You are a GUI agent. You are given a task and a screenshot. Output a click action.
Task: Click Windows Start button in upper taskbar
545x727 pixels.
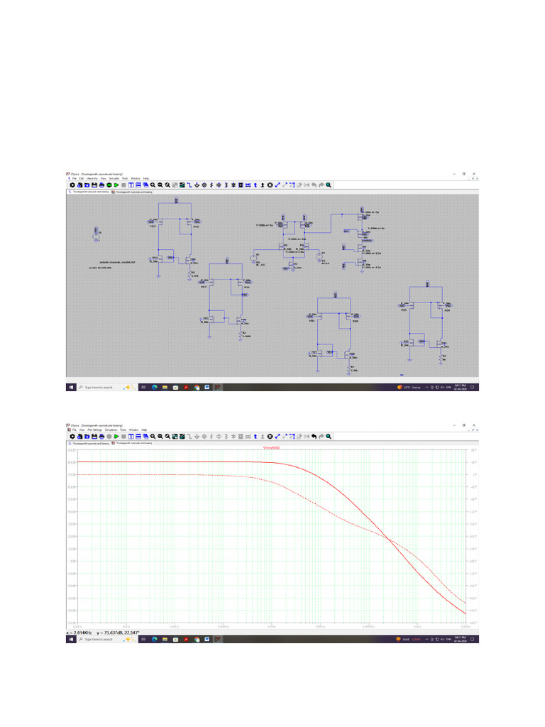point(72,387)
